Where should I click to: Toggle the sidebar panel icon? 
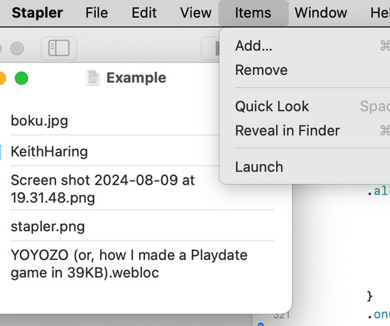pos(59,49)
